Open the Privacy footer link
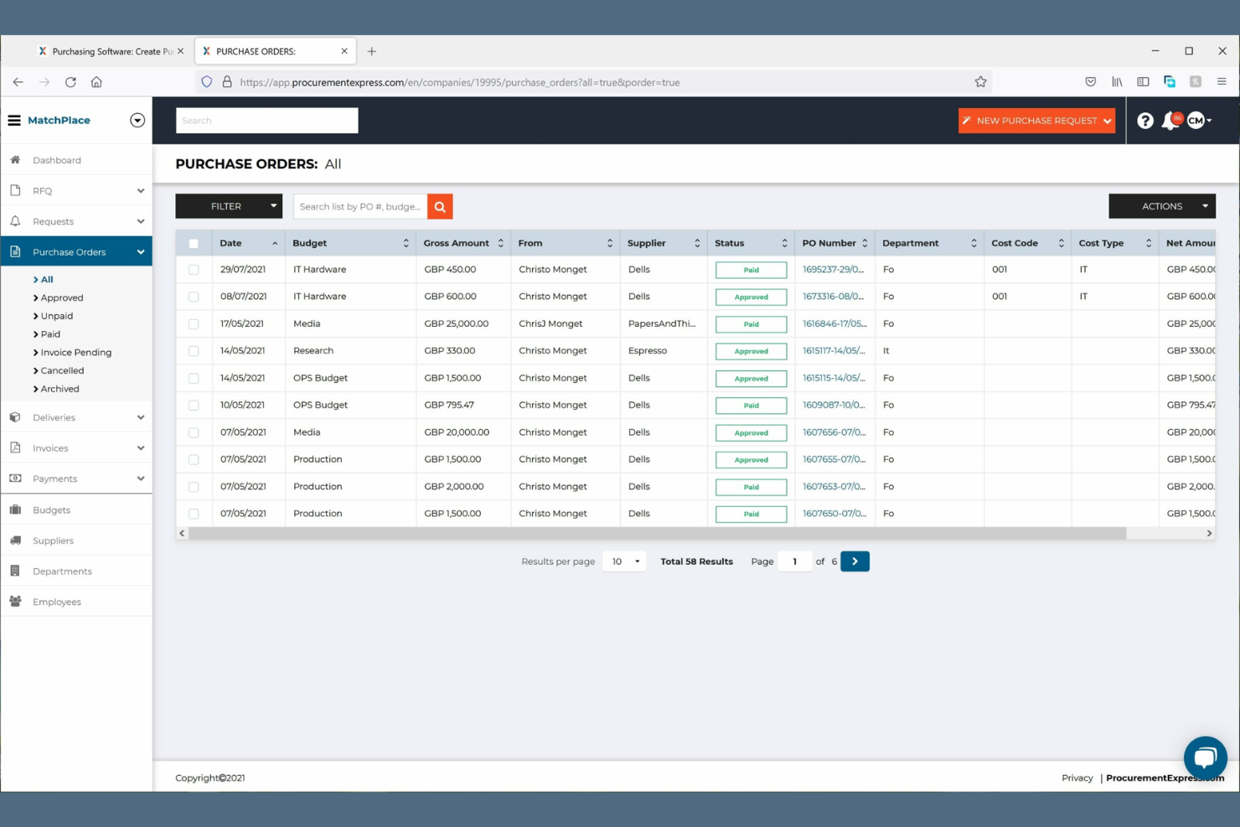The image size is (1240, 827). [1077, 778]
